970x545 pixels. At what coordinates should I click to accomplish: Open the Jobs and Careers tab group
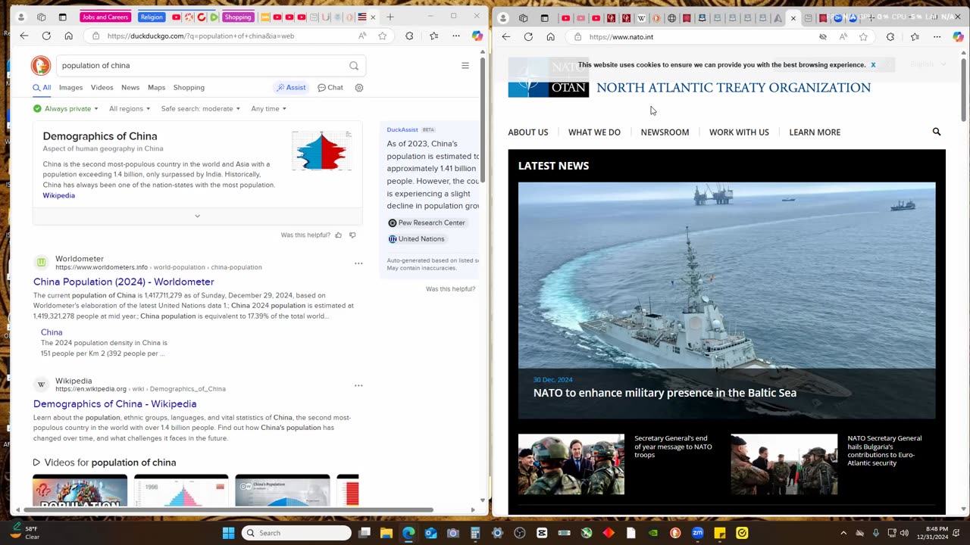pos(106,17)
